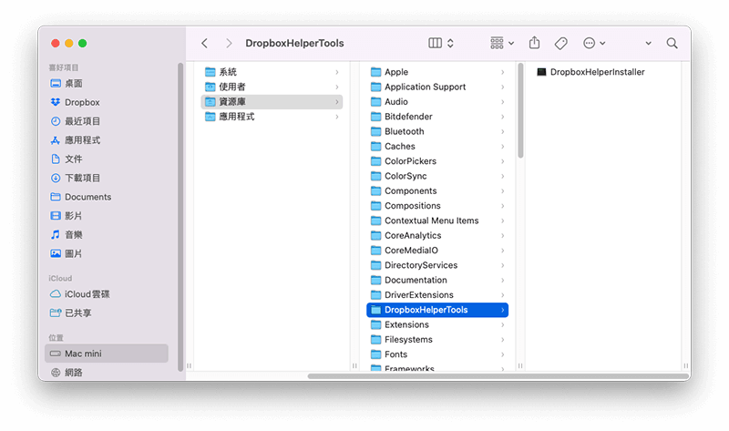This screenshot has width=729, height=431.
Task: Select the Documentation folder
Action: [x=437, y=281]
